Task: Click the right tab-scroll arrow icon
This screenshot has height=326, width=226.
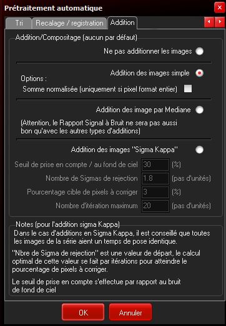Action: coord(220,22)
